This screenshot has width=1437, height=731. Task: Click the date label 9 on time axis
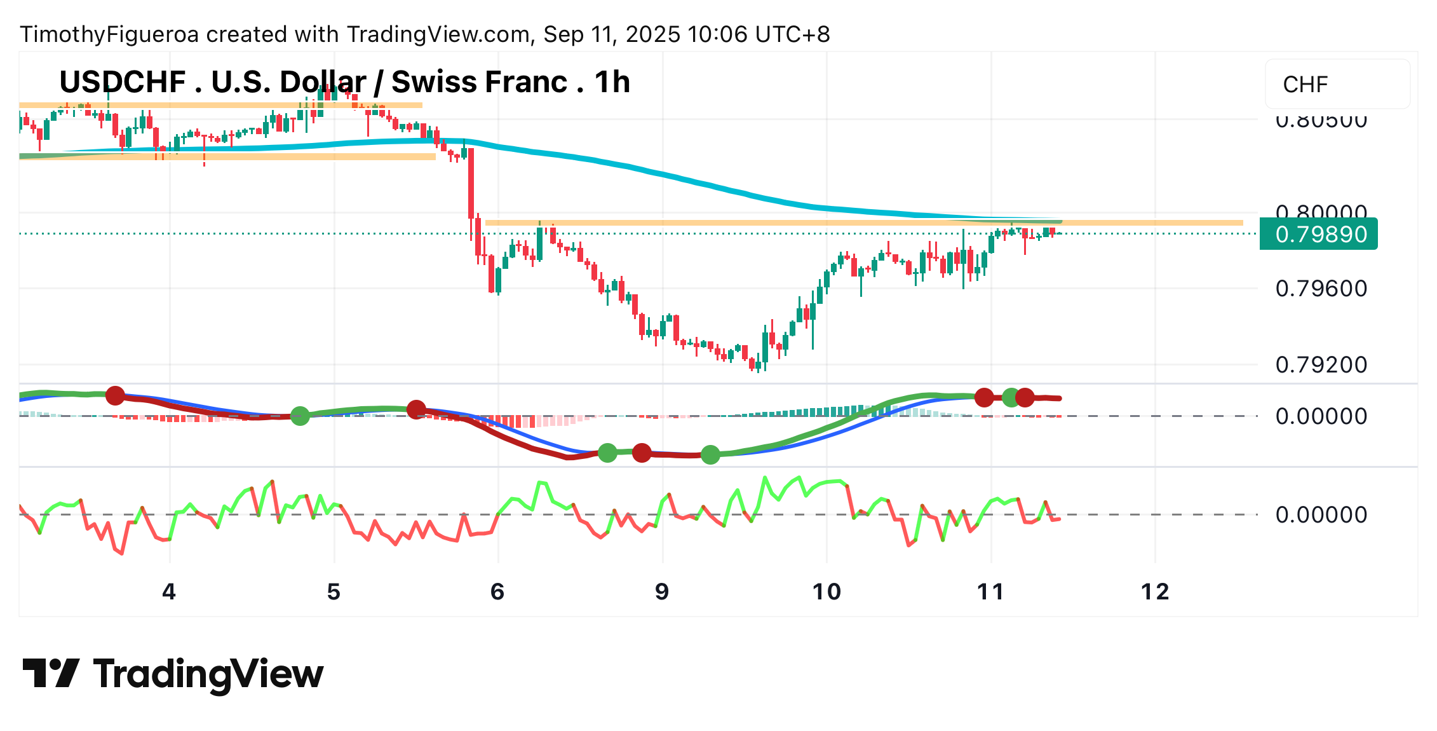click(x=662, y=592)
